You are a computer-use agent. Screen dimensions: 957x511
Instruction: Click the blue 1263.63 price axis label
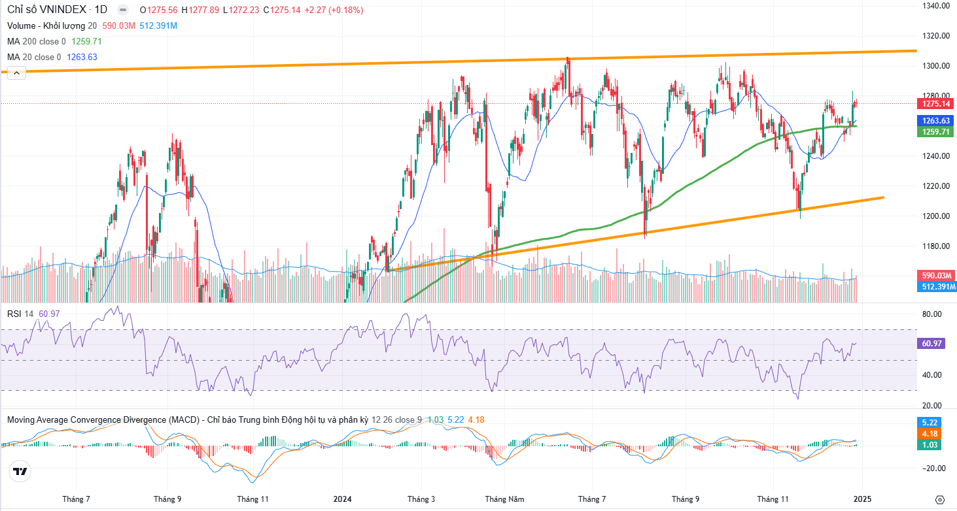937,121
